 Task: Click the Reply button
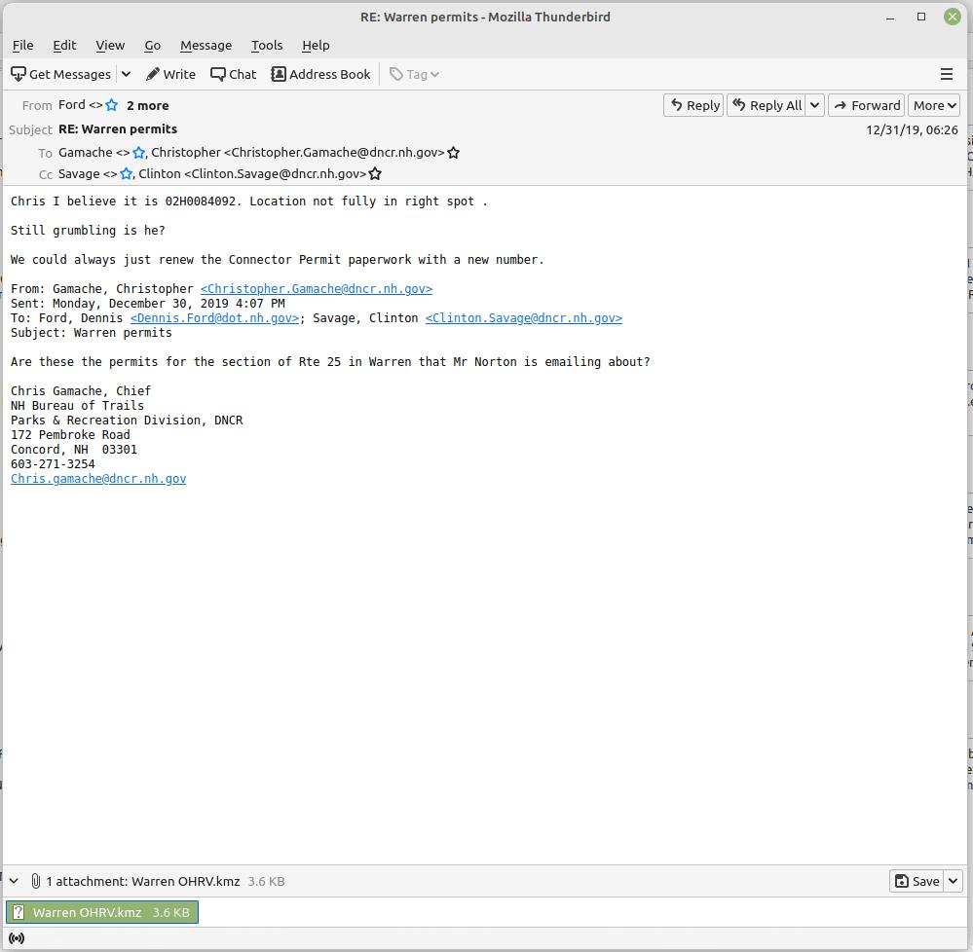tap(693, 105)
